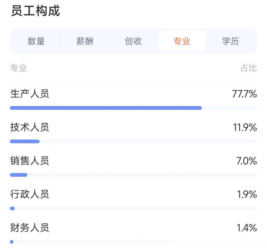267x251 pixels.
Task: Click the active 专业 tab
Action: (182, 41)
